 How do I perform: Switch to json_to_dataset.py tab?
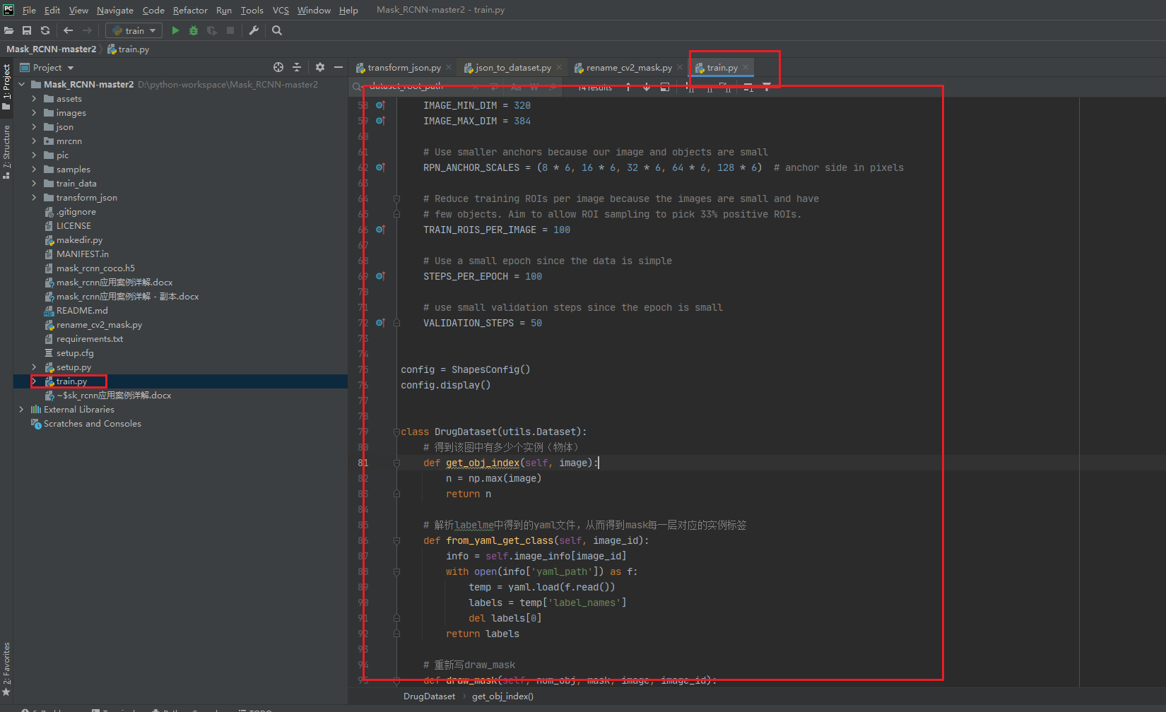[513, 68]
